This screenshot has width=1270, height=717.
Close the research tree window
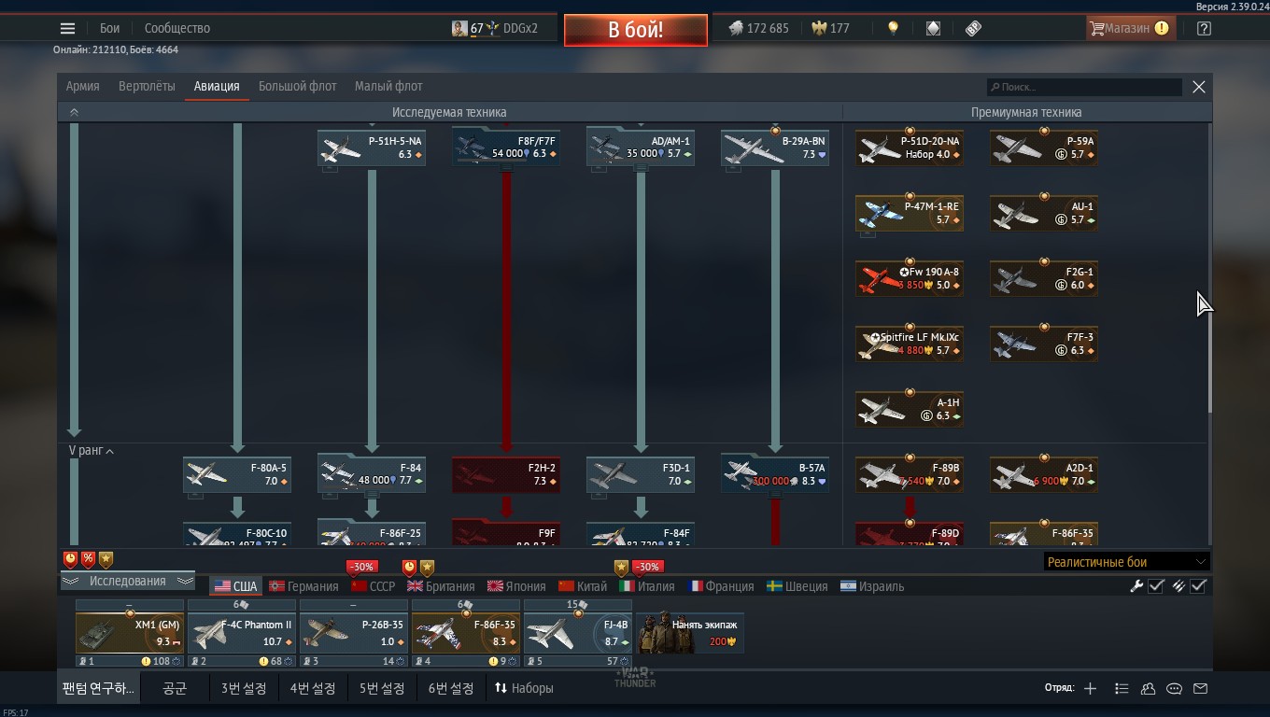coord(1199,87)
